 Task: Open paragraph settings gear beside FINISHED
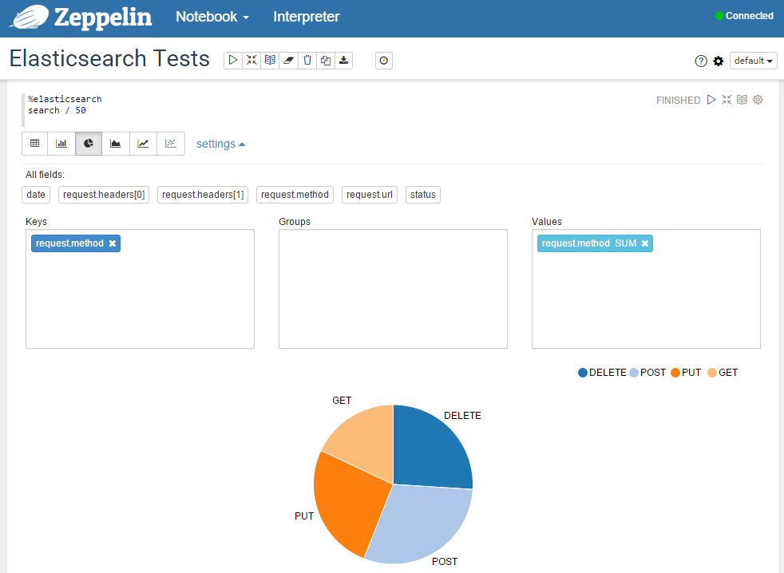click(x=758, y=100)
